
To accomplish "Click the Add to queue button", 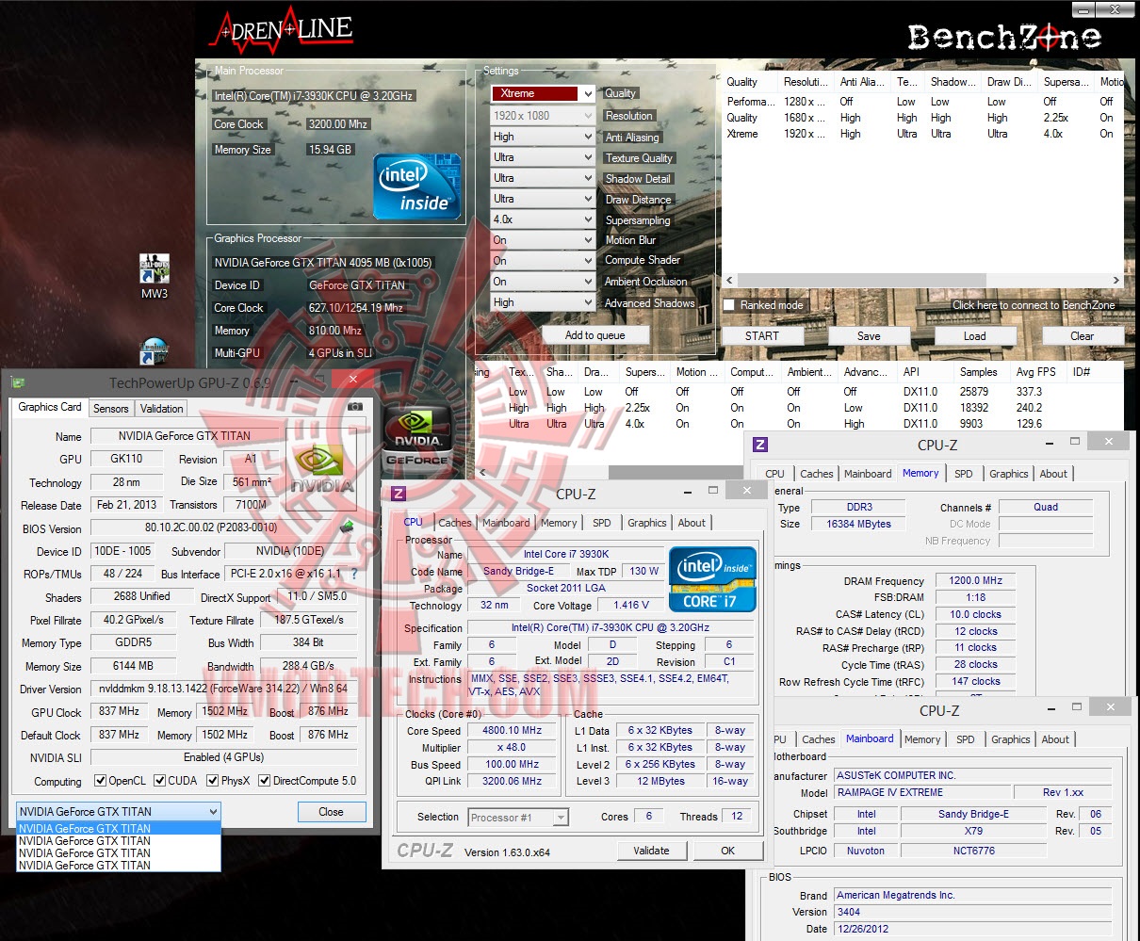I will click(x=594, y=335).
